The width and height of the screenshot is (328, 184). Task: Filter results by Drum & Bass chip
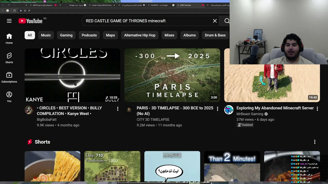[215, 35]
